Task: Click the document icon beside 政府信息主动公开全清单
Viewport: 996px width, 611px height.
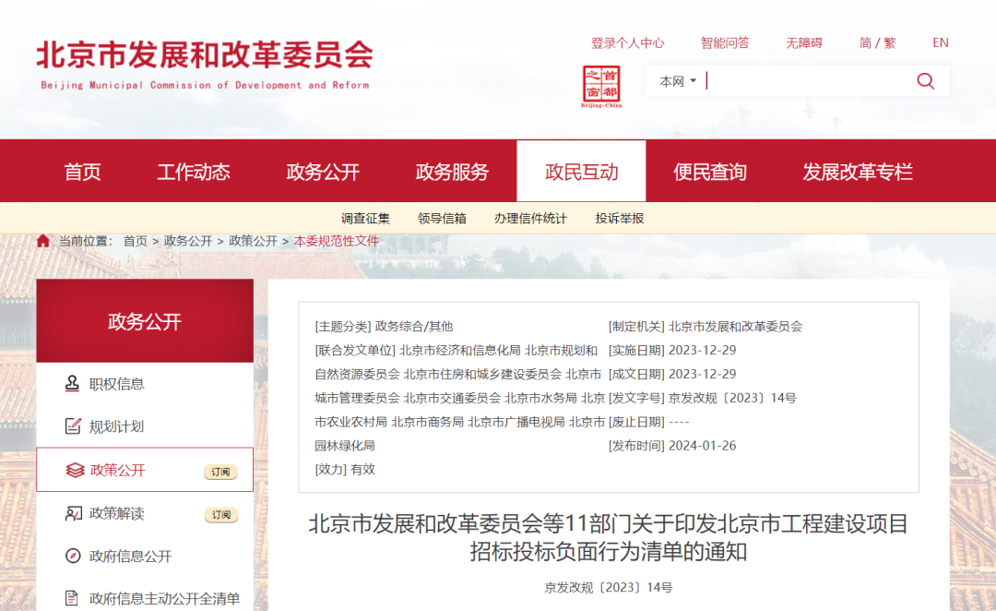Action: pyautogui.click(x=74, y=598)
